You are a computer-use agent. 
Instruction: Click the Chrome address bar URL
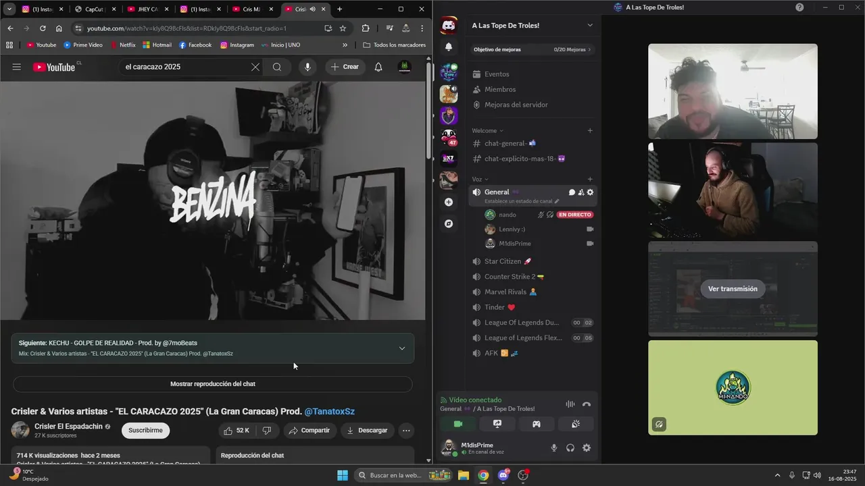click(x=187, y=28)
